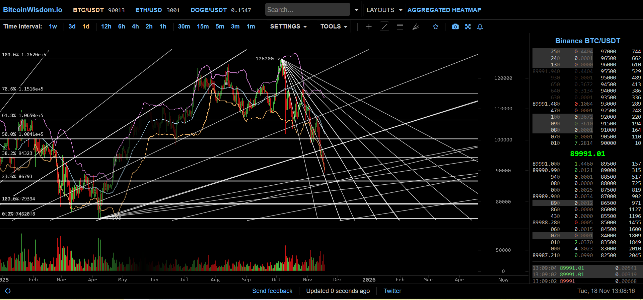Click the 61.8% 1.0650e+5 Fibonacci label
The width and height of the screenshot is (643, 300).
click(23, 115)
